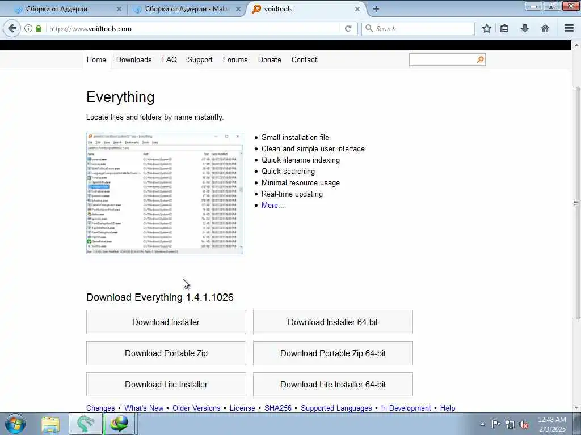581x435 pixels.
Task: Open the SHA256 link
Action: (278, 408)
